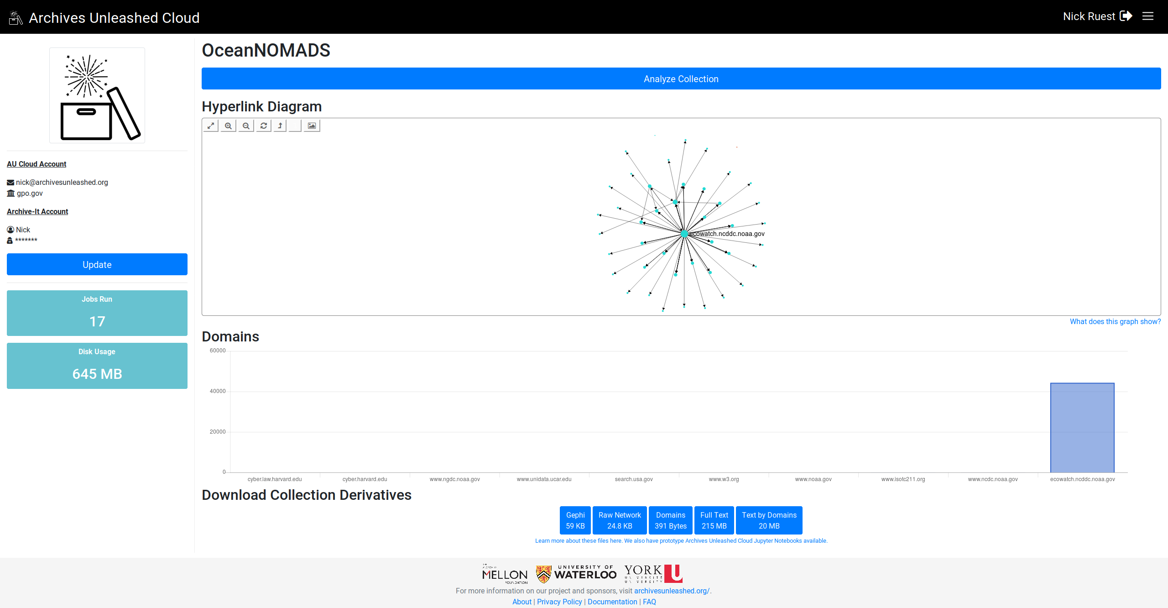Save the diagram as an image
This screenshot has height=608, width=1168.
tap(312, 126)
